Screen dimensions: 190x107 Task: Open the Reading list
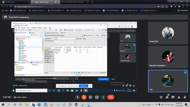183,11
